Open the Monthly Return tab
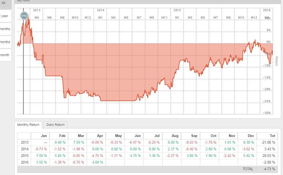283x175 pixels. point(29,124)
